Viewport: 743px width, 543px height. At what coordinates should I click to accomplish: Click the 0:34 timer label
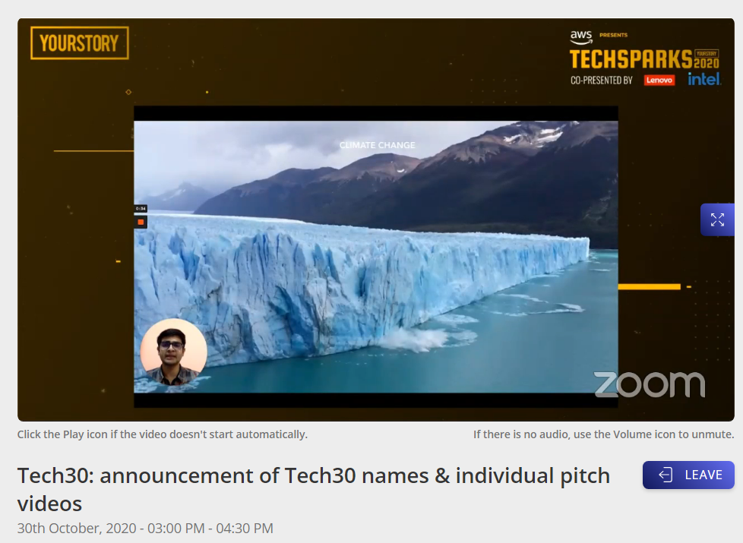[141, 209]
